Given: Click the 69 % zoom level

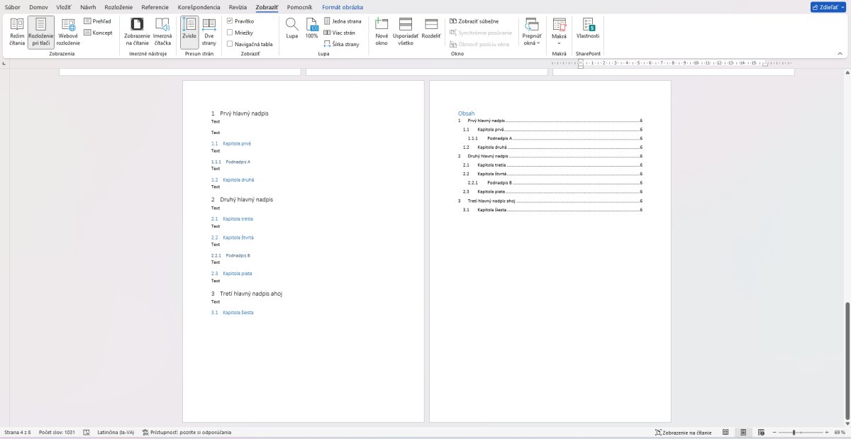Looking at the screenshot, I should (840, 432).
